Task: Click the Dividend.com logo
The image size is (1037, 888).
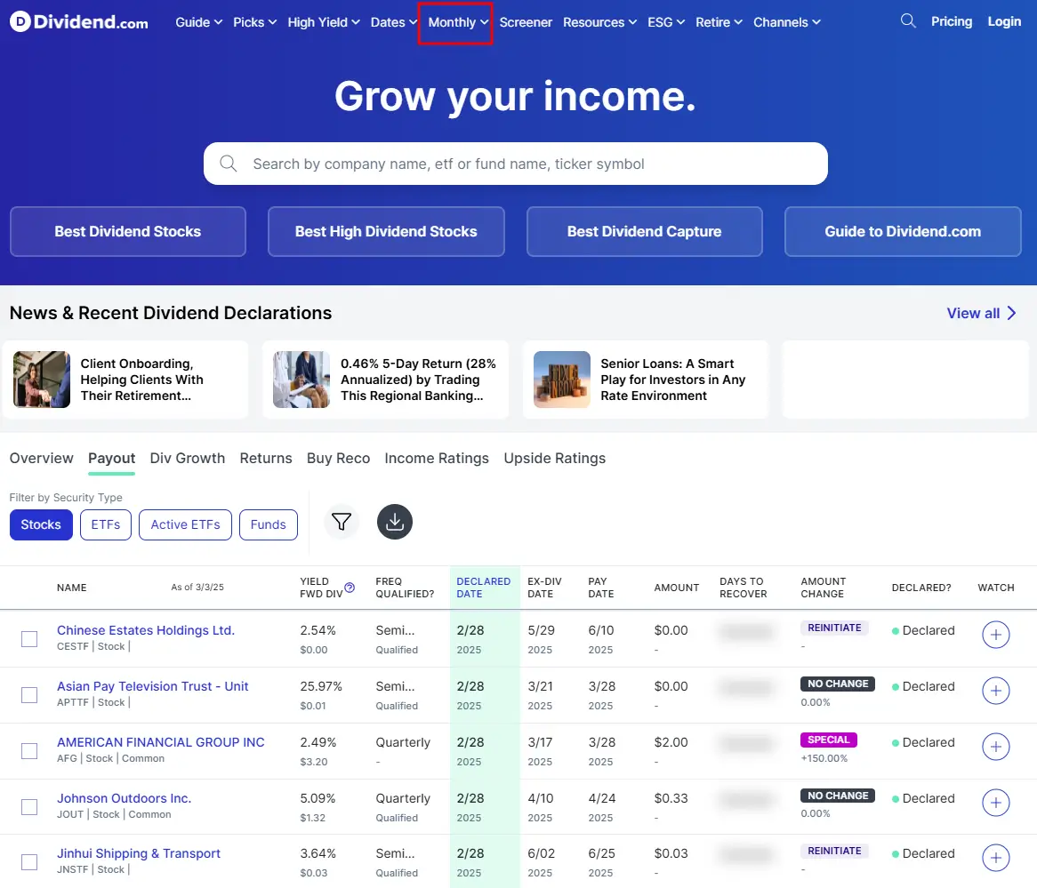Action: [78, 22]
